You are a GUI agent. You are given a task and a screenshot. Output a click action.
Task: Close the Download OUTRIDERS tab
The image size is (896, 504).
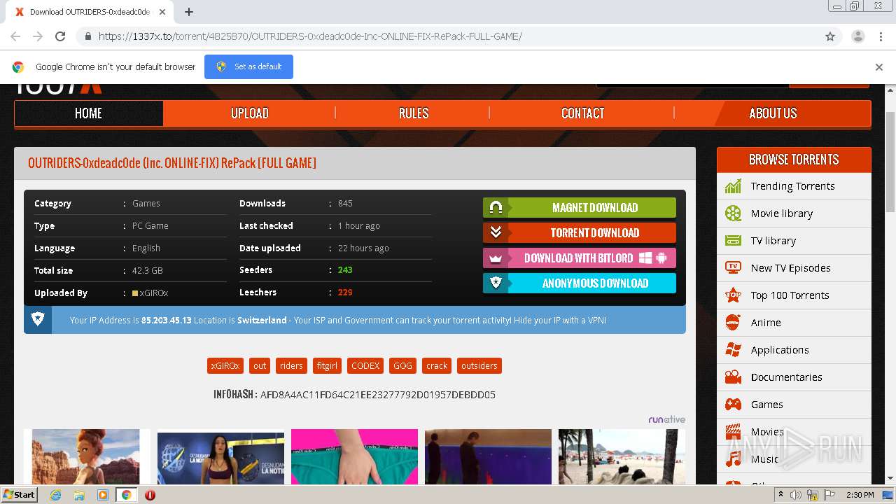pos(162,12)
